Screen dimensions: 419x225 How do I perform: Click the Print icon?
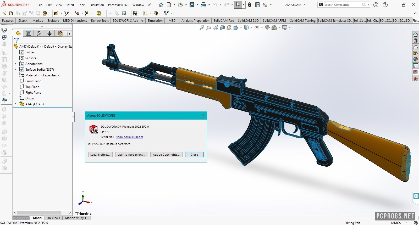(x=203, y=5)
